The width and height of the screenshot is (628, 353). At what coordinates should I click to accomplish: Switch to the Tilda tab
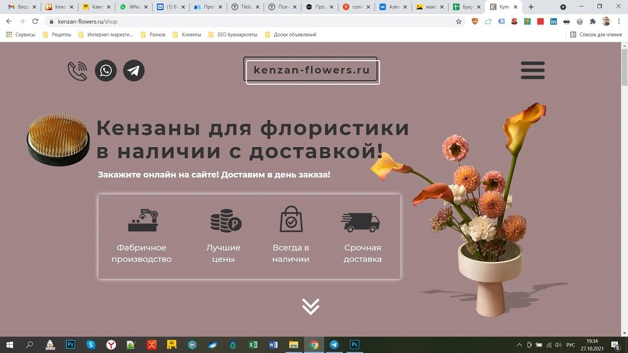pyautogui.click(x=246, y=7)
